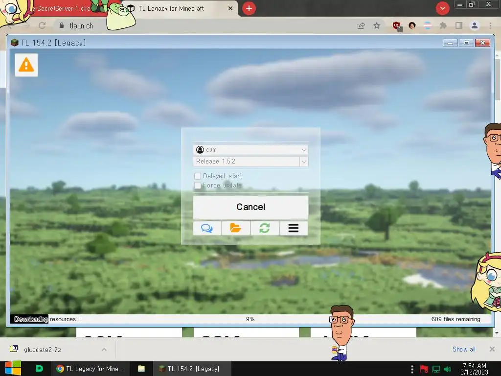
Task: Close the TL Legacy for Minecraft tab
Action: click(x=230, y=9)
